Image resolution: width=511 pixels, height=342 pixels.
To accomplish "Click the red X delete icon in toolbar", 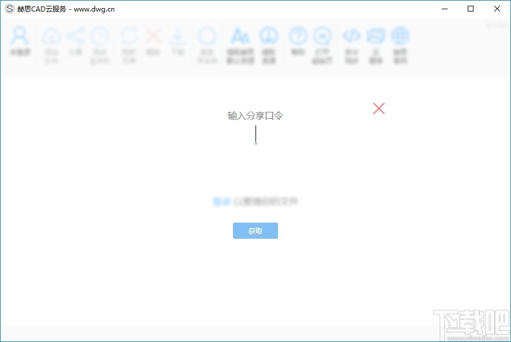I will tap(153, 36).
